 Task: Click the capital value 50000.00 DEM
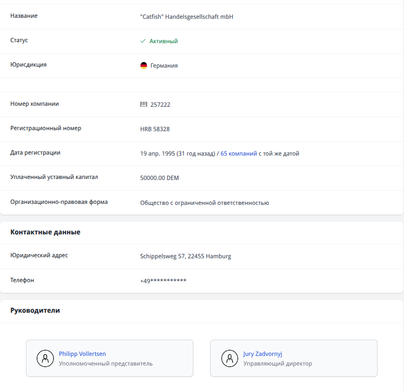(x=159, y=178)
